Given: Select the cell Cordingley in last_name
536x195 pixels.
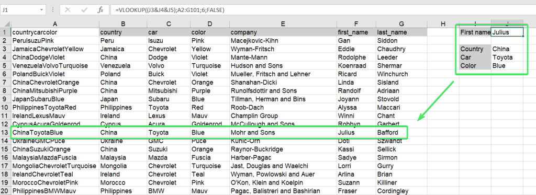Looking at the screenshot, I should pyautogui.click(x=401, y=191).
